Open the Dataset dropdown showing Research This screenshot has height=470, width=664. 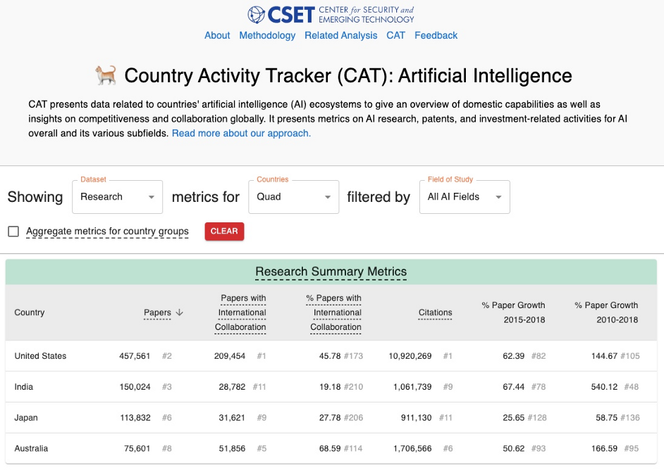(117, 197)
